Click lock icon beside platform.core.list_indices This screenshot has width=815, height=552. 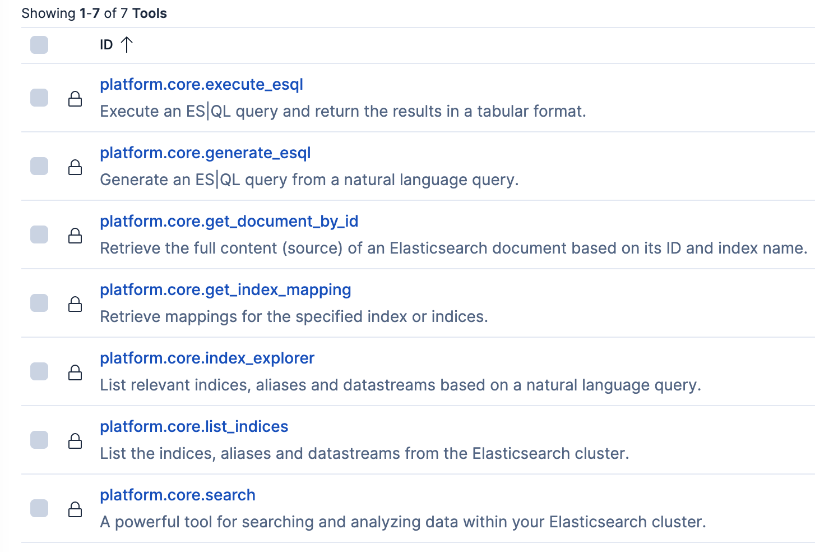75,441
